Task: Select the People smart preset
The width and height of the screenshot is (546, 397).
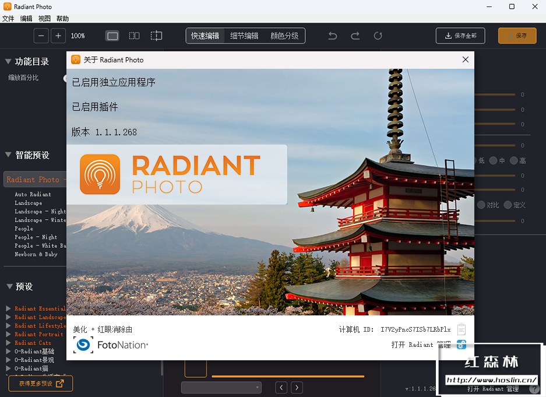Action: (x=24, y=229)
